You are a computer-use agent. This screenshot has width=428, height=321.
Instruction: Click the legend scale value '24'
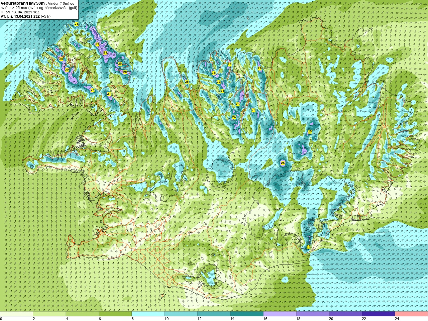[x=397, y=319]
